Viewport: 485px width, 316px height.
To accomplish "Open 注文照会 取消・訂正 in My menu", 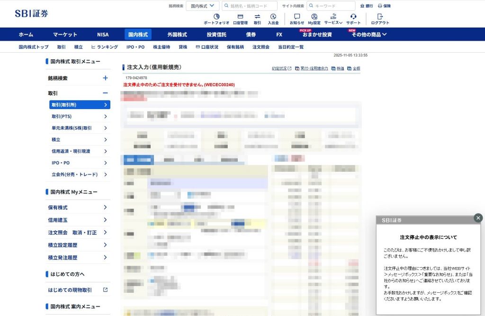I will (x=78, y=232).
